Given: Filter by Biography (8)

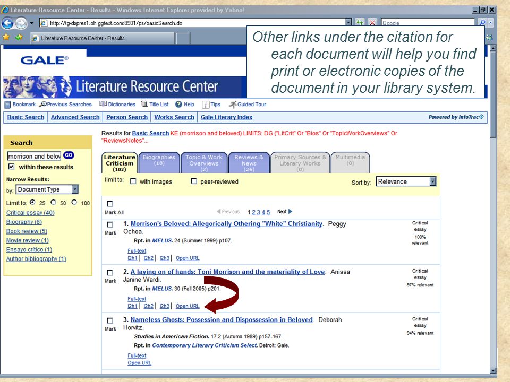Looking at the screenshot, I should tap(24, 222).
